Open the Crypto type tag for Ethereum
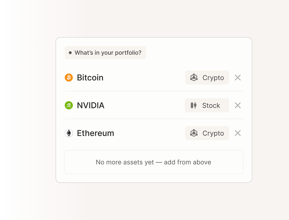This screenshot has width=289, height=220. 207,133
